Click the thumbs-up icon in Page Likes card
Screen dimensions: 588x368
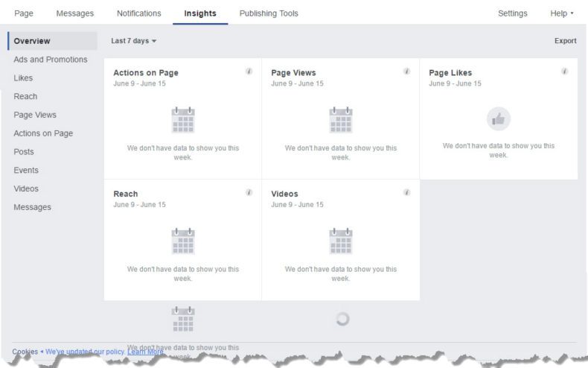[499, 119]
